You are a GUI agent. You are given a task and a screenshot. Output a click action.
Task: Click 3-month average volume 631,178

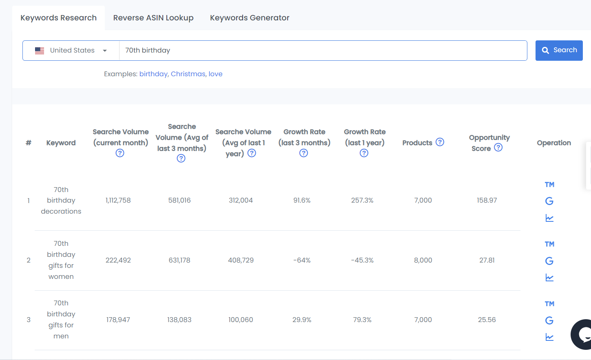click(x=179, y=260)
